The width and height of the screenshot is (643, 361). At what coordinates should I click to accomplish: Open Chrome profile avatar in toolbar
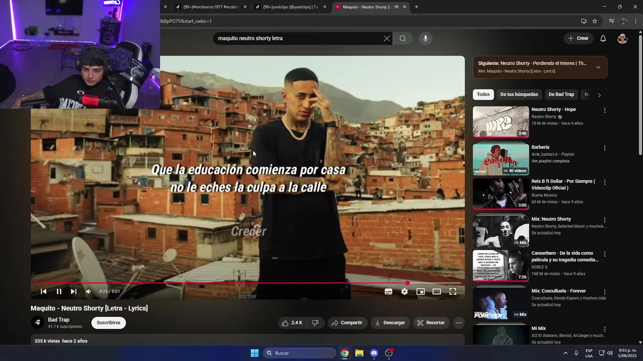623,21
